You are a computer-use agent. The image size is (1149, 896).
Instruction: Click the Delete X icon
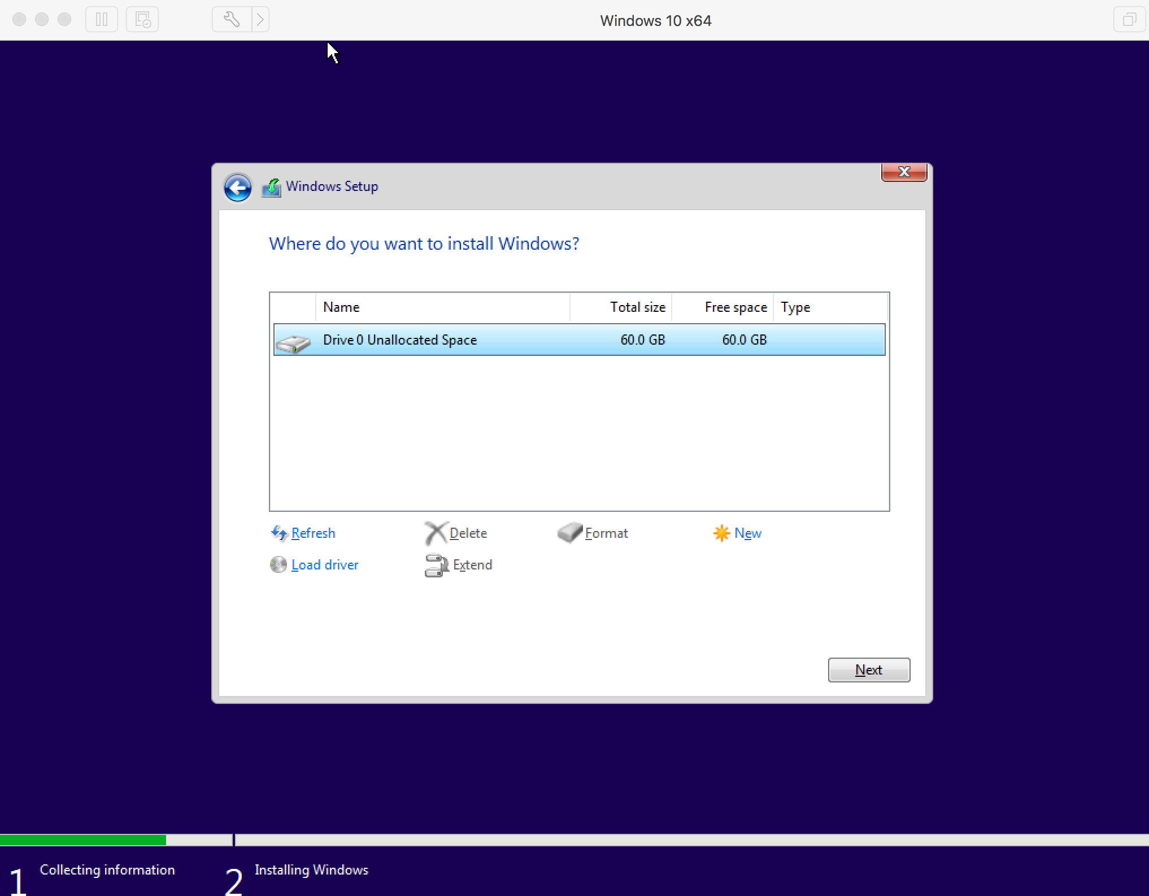[x=436, y=533]
